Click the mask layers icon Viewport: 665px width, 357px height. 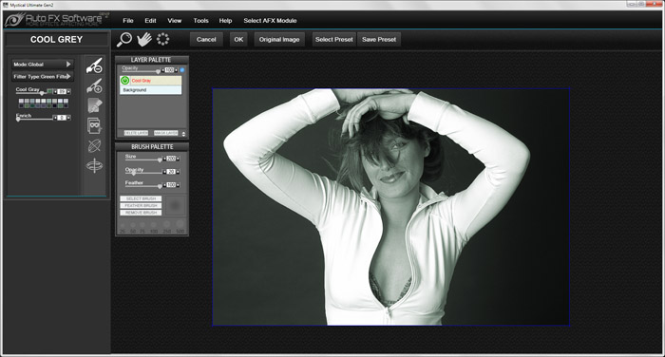[x=94, y=125]
